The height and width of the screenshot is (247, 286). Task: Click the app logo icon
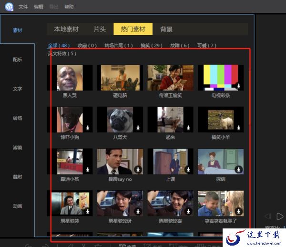pos(9,7)
